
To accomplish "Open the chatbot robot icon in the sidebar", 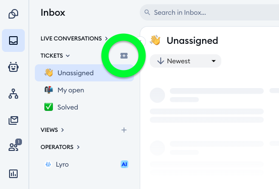I will pos(13,67).
